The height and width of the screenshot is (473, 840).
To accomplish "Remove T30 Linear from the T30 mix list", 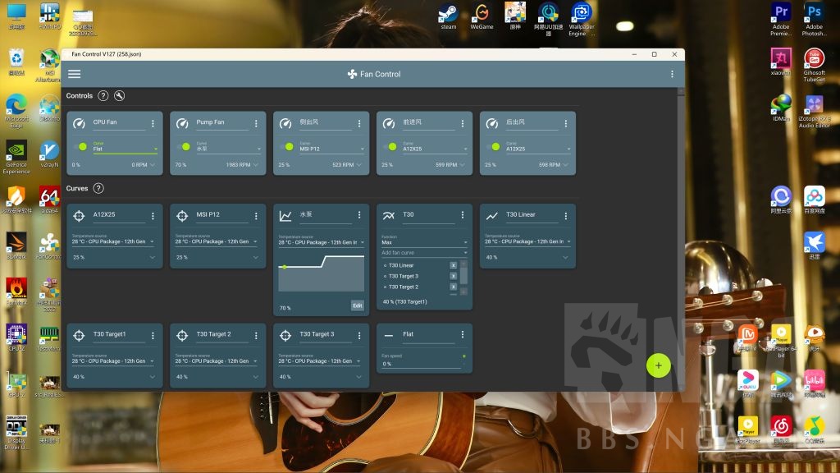I will [453, 265].
